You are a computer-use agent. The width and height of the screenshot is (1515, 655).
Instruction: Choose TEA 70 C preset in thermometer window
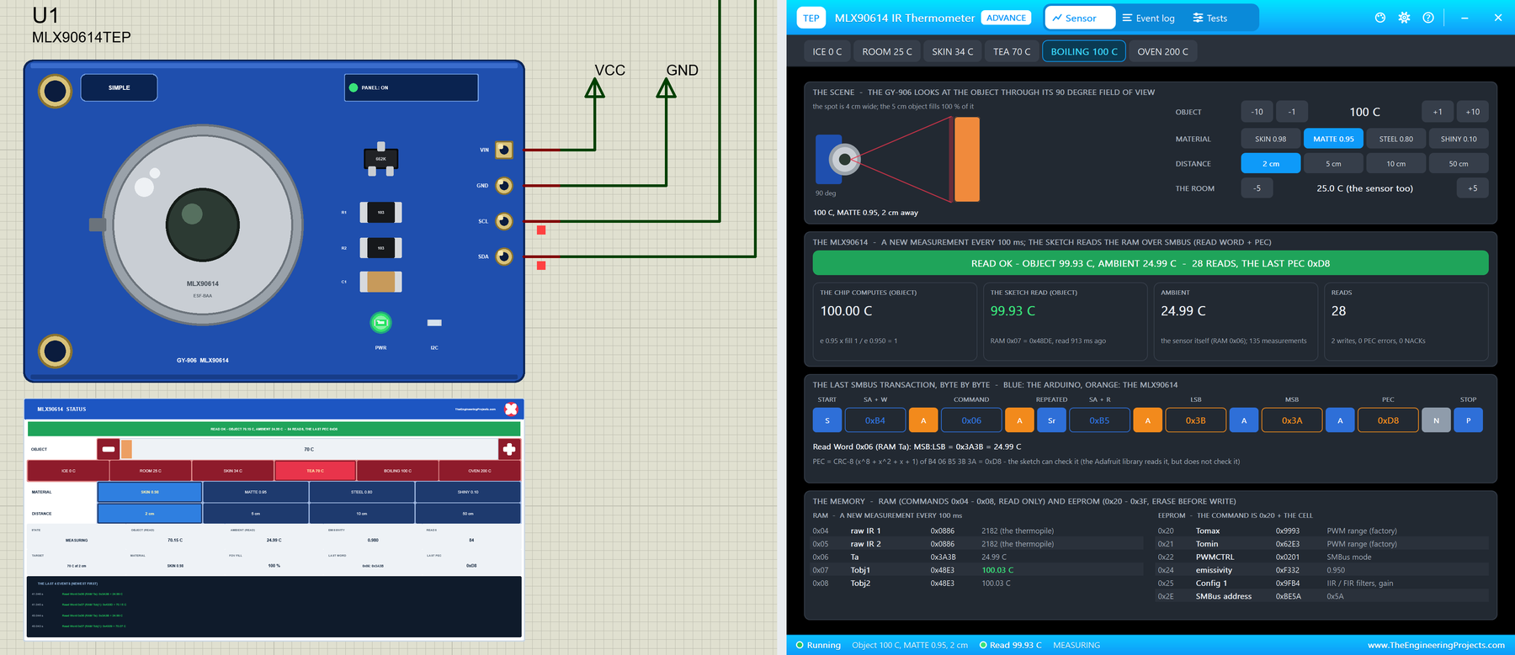click(1012, 51)
